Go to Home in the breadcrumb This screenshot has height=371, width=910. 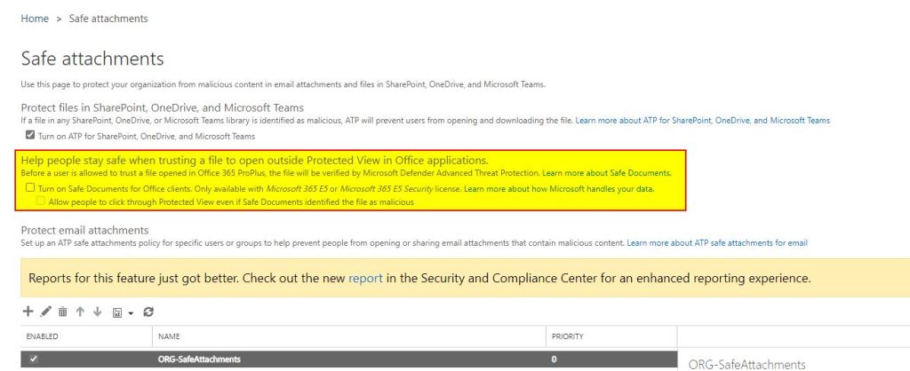coord(34,18)
